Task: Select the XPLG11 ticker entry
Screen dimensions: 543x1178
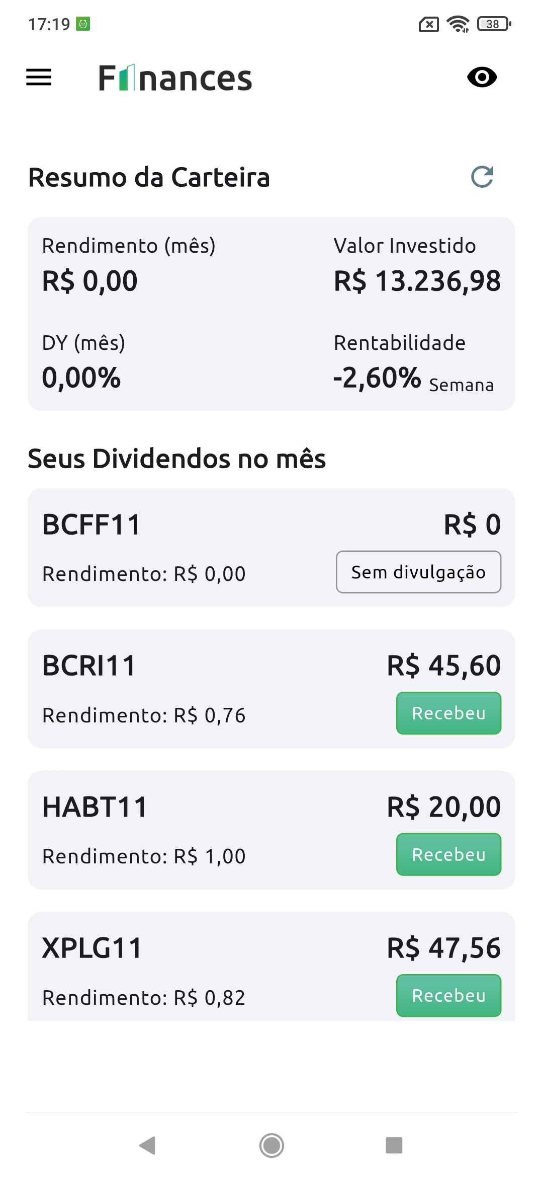Action: click(92, 948)
